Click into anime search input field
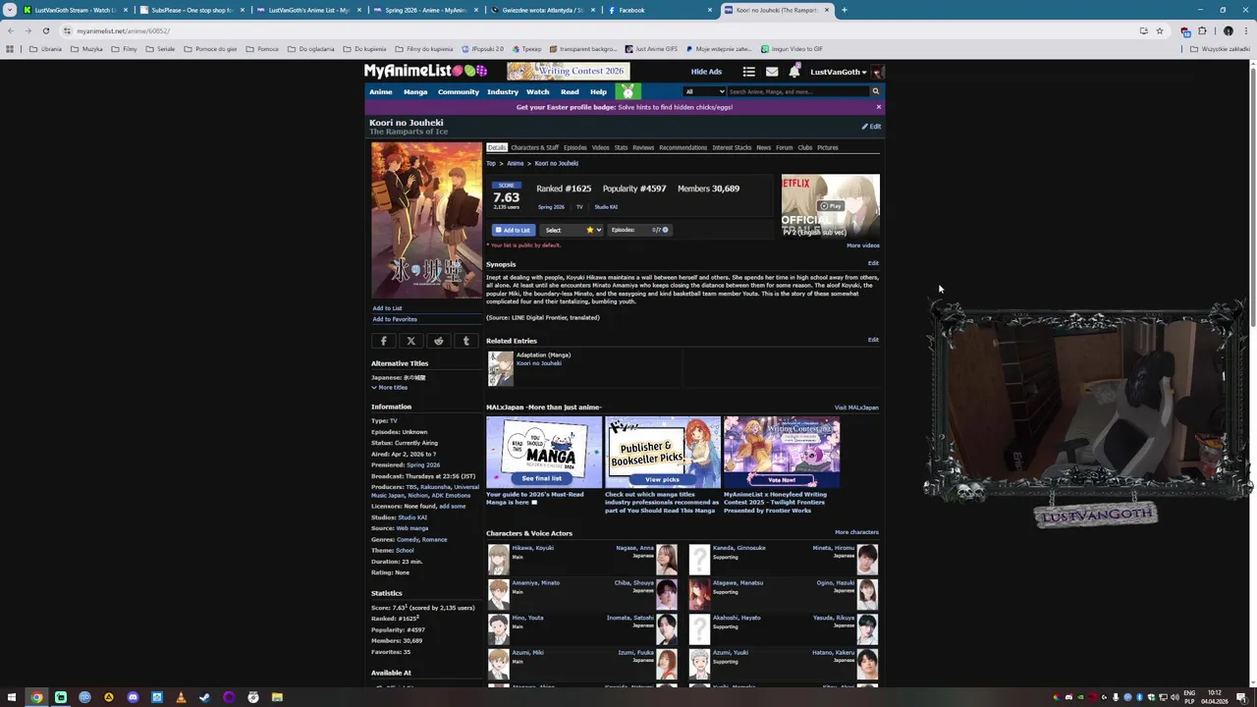The width and height of the screenshot is (1257, 707). pyautogui.click(x=796, y=91)
